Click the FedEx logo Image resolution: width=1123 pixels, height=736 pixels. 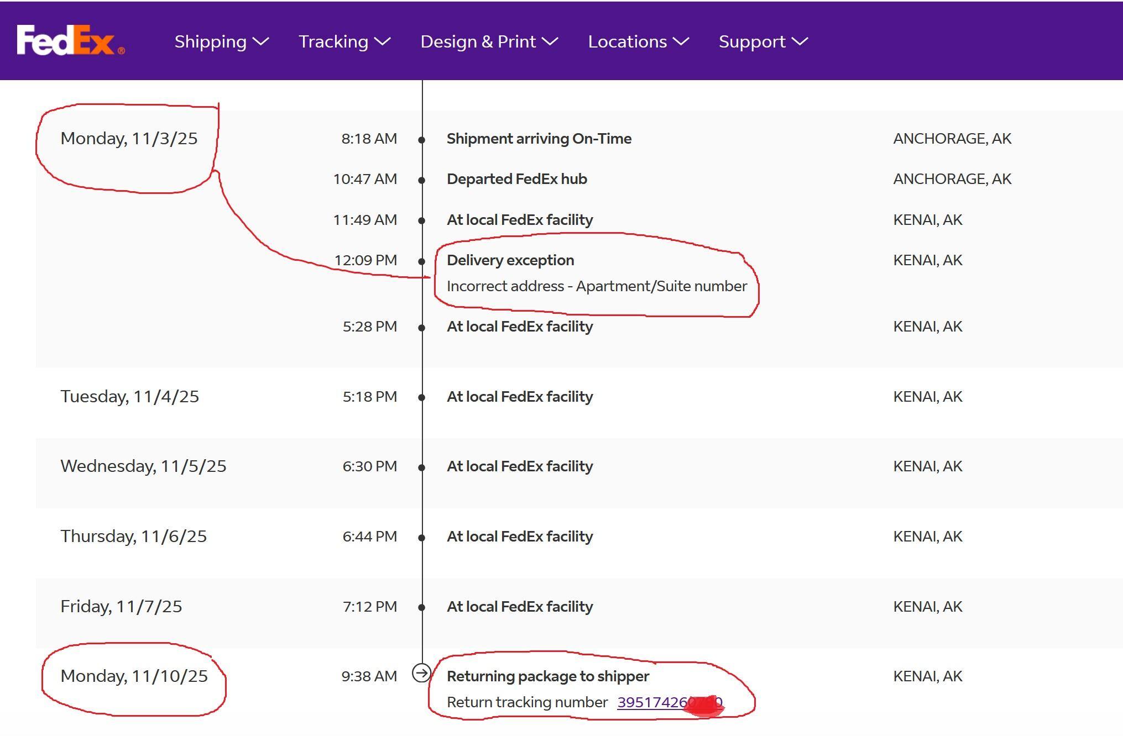tap(70, 40)
